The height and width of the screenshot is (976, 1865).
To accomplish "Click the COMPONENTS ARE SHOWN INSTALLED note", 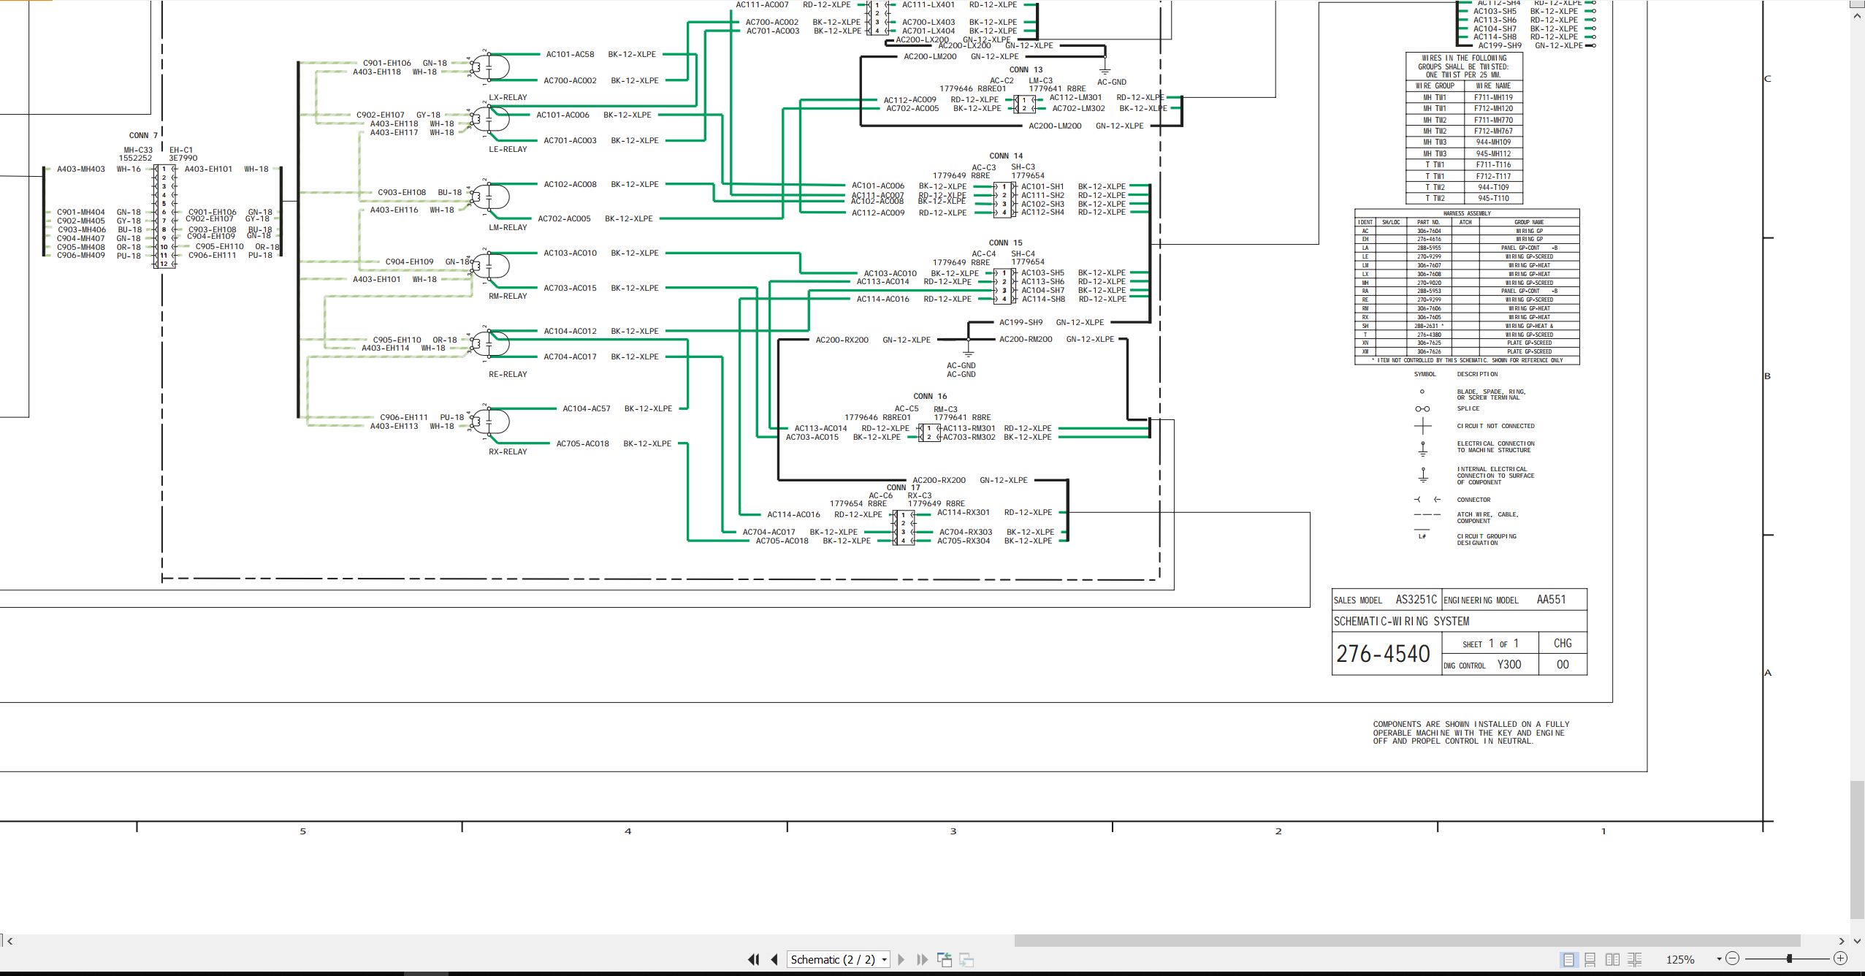I will pyautogui.click(x=1471, y=733).
